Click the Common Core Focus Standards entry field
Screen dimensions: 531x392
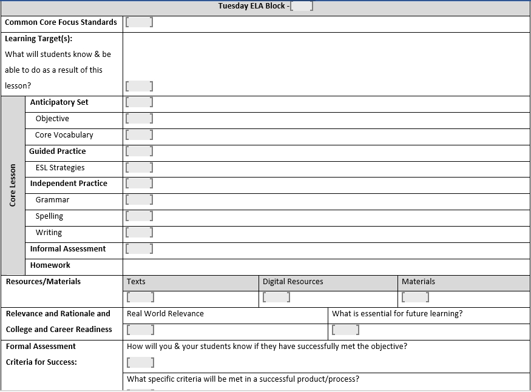tap(139, 22)
